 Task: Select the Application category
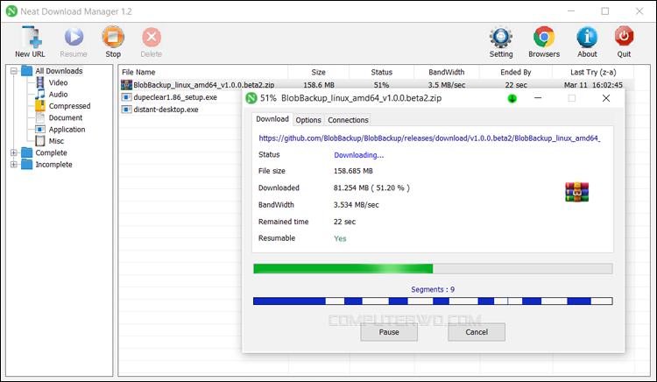pyautogui.click(x=67, y=130)
